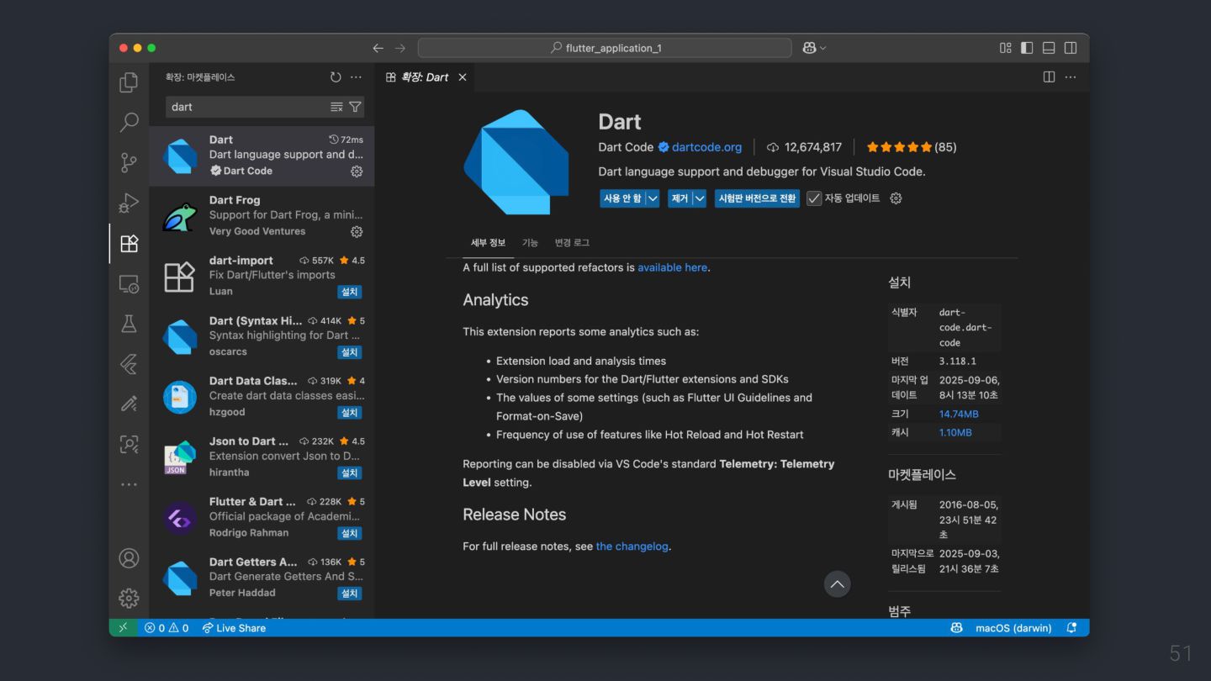Open the remote window indicator in status bar

123,628
